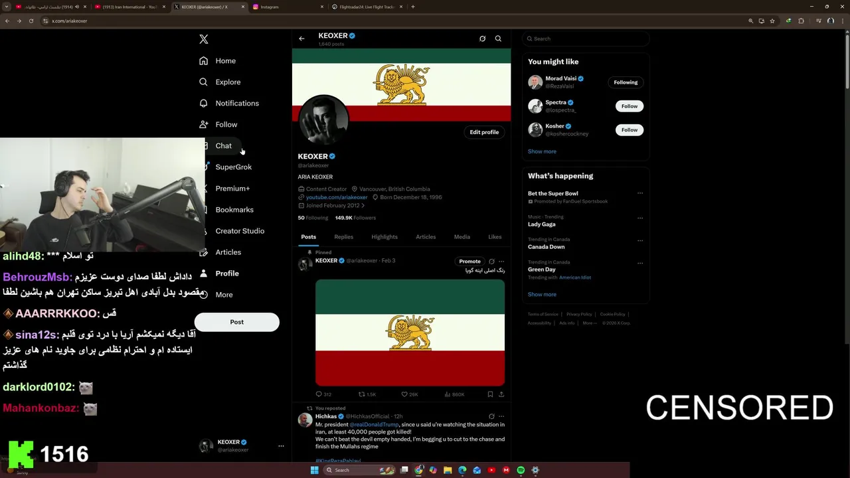Expand the Joined February 2012 details
850x478 pixels.
[x=331, y=205]
